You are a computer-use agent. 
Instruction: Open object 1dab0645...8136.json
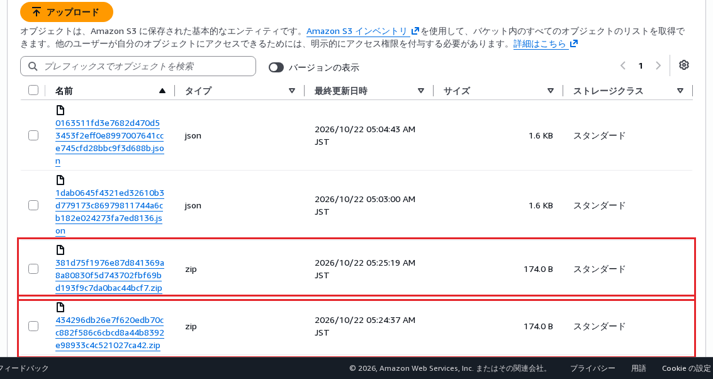pos(109,212)
